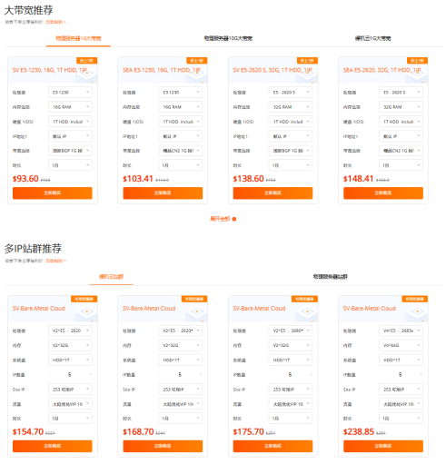Screen dimensions: 446x464
Task: Switch to 物理服务器10G大带宽 tab
Action: point(228,38)
